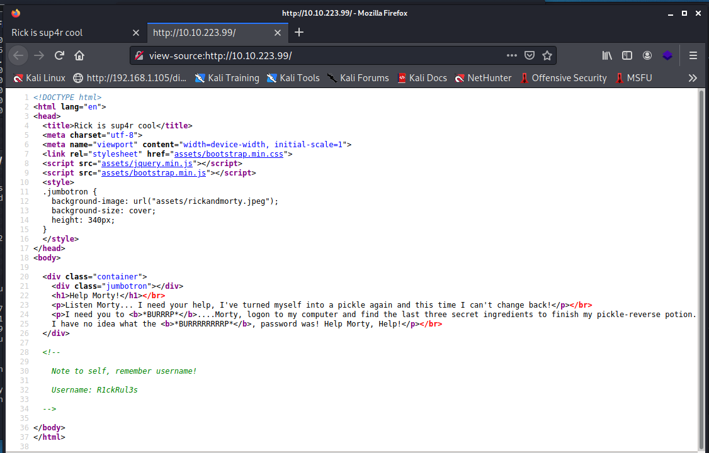Click the Save to Pocket icon
The image size is (709, 453).
click(530, 55)
